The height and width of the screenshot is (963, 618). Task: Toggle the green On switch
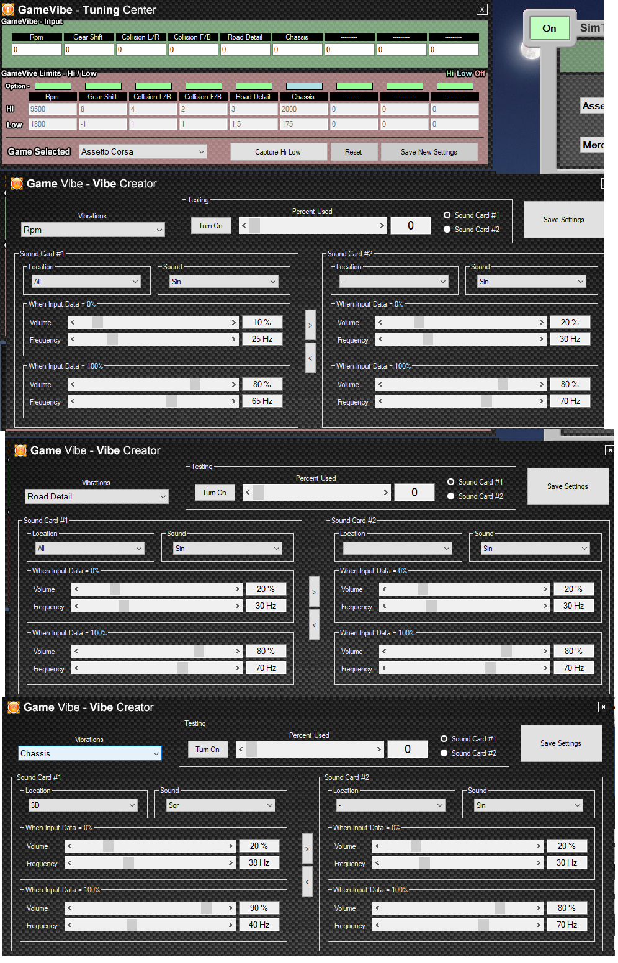pos(550,28)
